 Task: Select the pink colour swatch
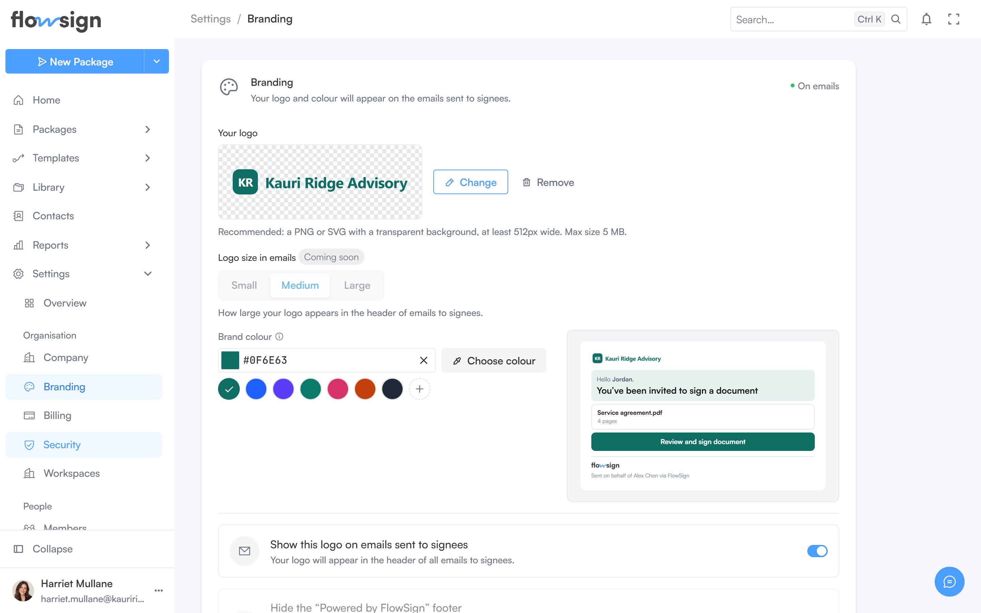(x=338, y=389)
